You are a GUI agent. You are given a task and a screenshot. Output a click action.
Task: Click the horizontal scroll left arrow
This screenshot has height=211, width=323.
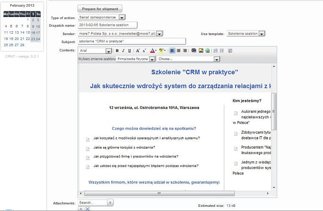tap(81, 193)
